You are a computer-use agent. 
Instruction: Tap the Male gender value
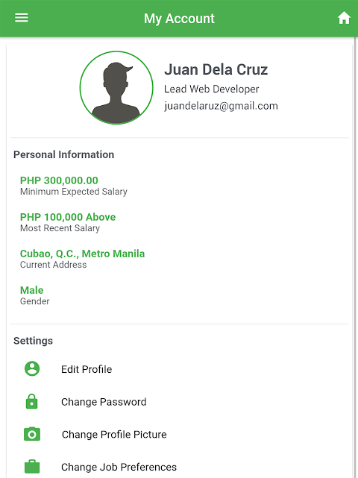32,290
